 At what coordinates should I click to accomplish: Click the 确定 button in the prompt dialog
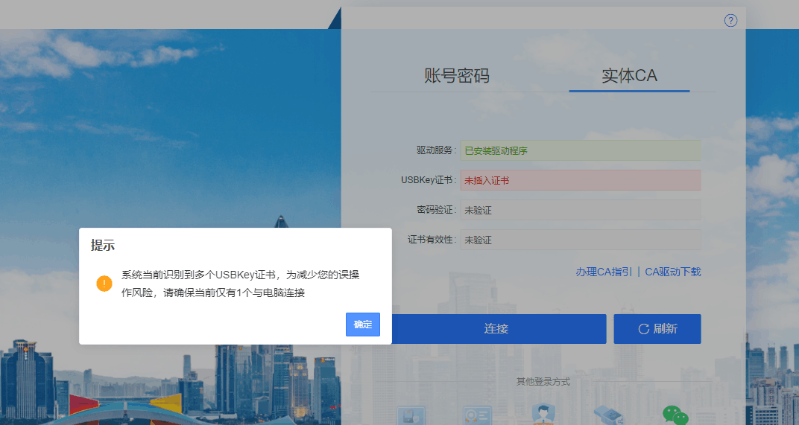click(x=363, y=325)
